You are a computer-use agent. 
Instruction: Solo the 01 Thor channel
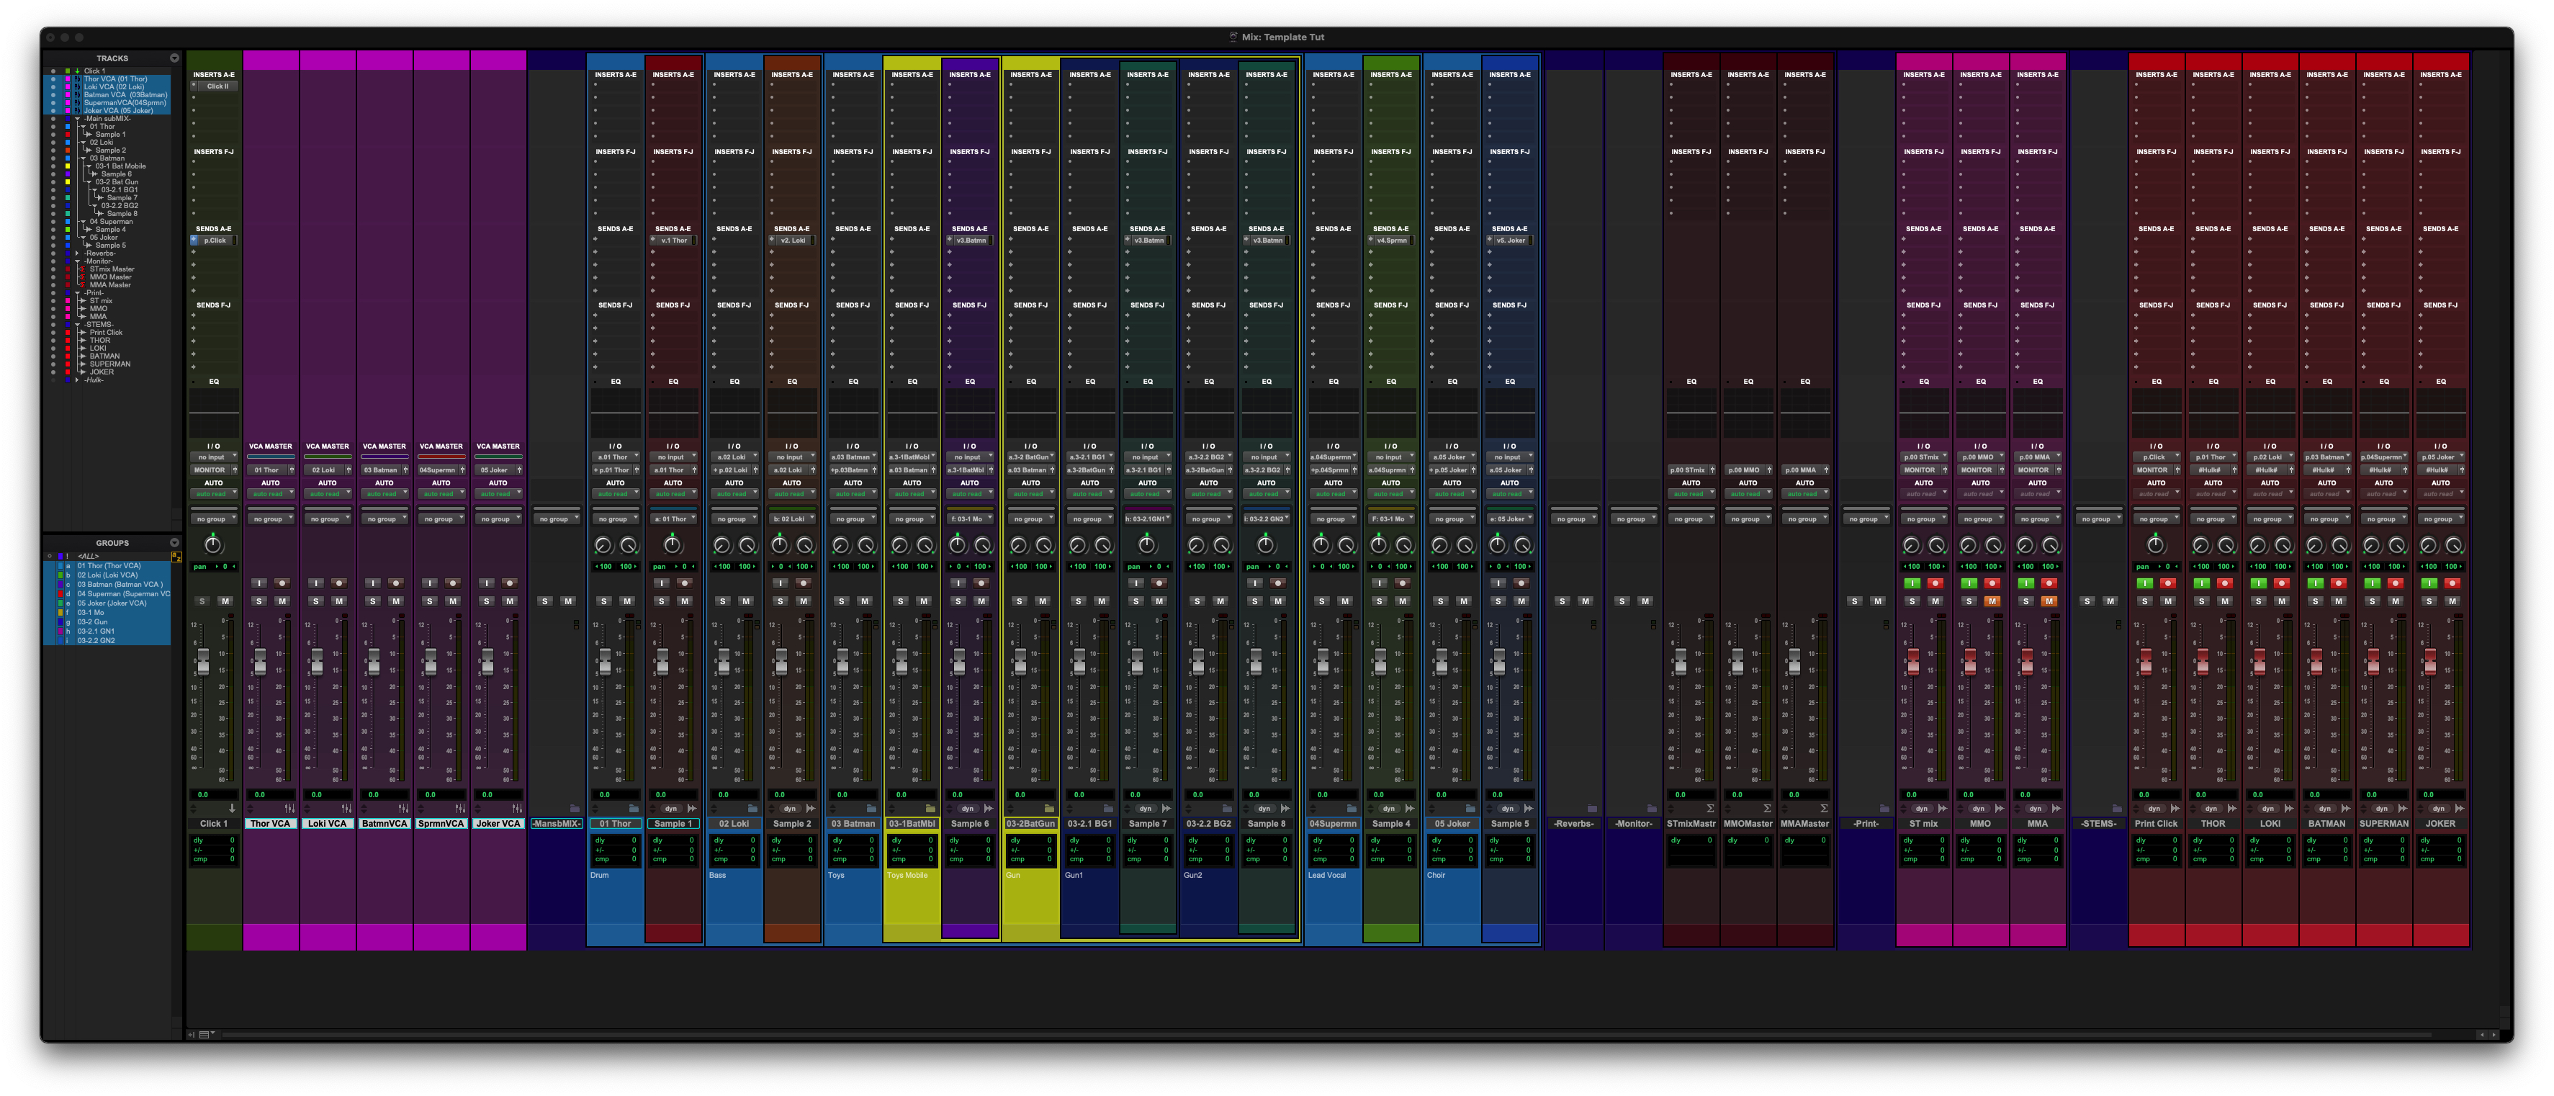click(604, 601)
